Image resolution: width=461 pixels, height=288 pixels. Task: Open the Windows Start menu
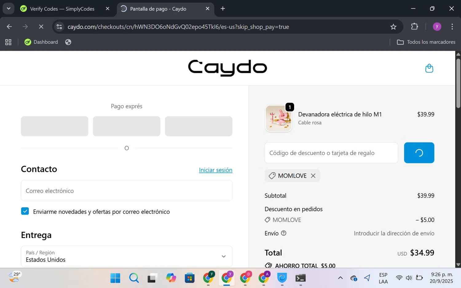(115, 278)
